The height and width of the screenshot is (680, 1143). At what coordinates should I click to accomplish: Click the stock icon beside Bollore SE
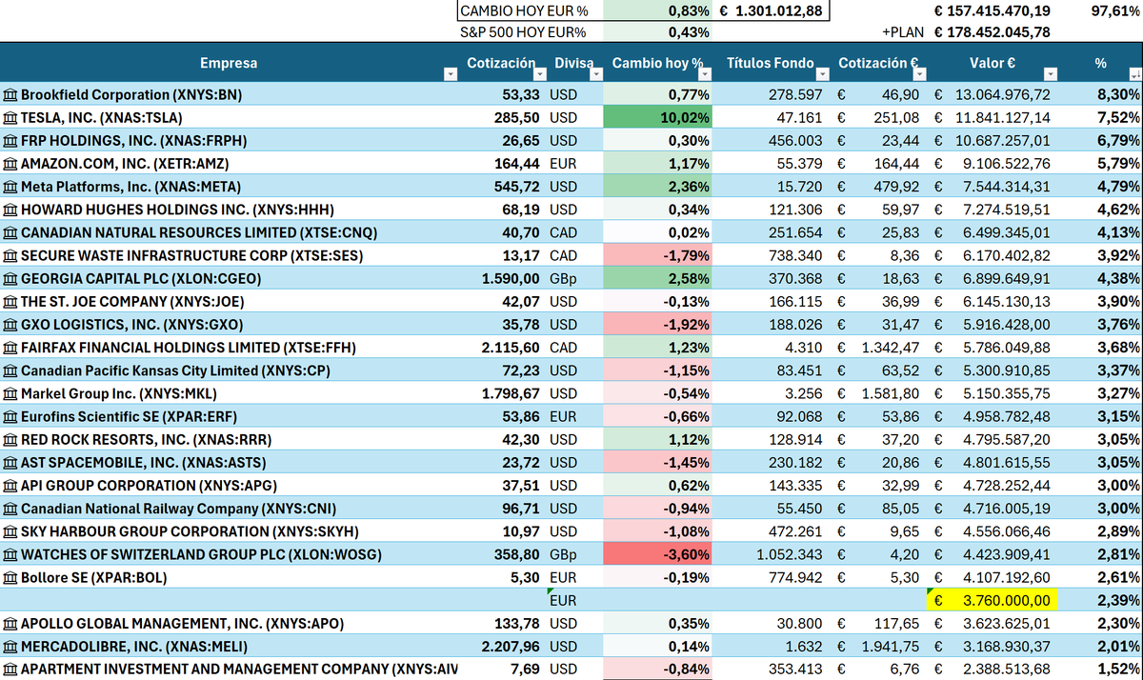(x=10, y=578)
